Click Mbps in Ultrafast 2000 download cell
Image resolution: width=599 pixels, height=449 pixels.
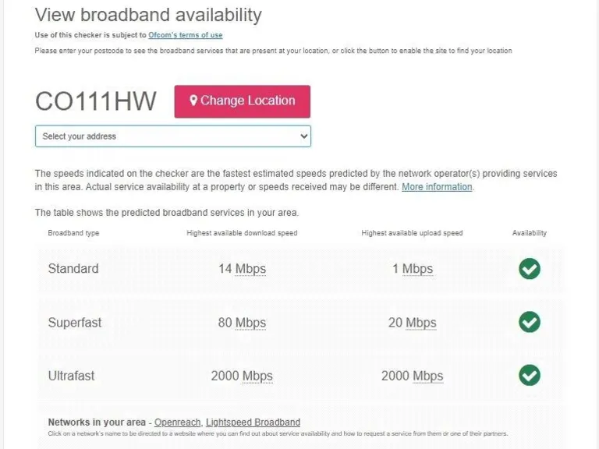[x=257, y=376]
